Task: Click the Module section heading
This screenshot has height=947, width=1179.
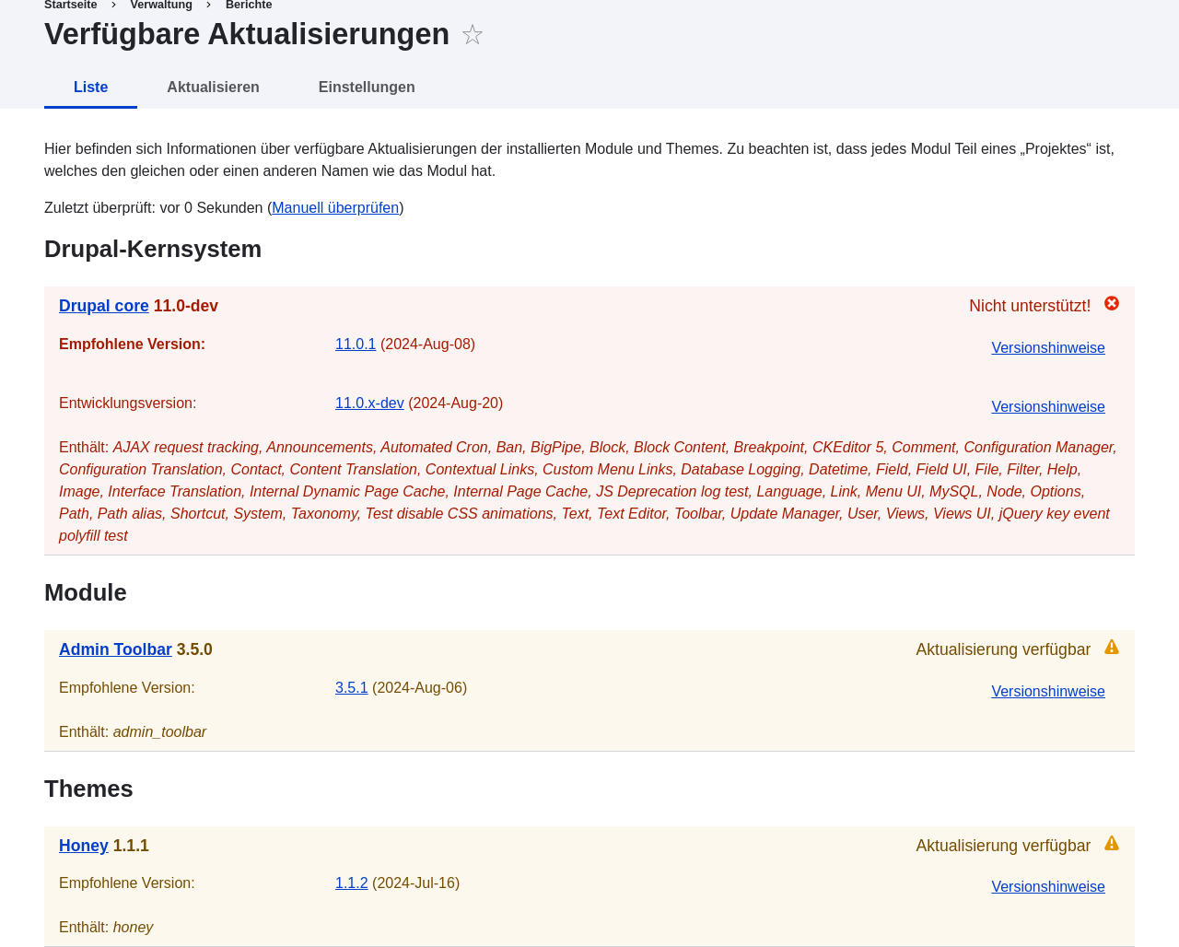Action: [x=86, y=592]
